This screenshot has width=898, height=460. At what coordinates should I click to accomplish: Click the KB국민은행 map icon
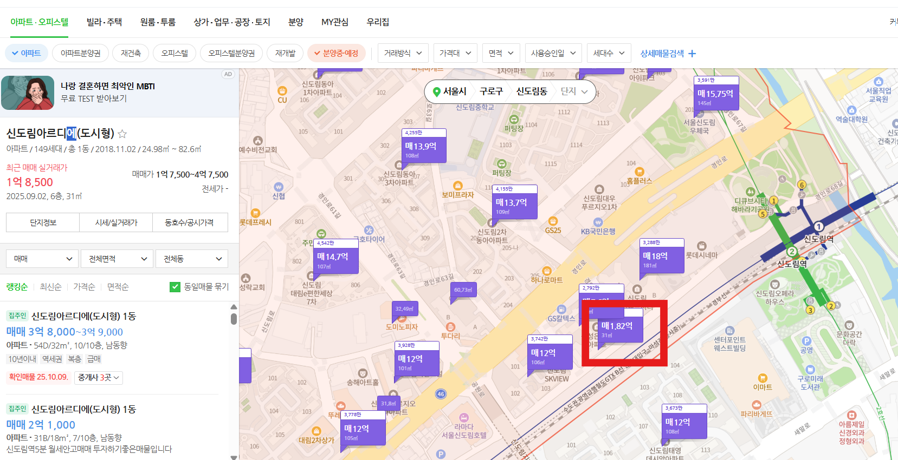click(598, 222)
